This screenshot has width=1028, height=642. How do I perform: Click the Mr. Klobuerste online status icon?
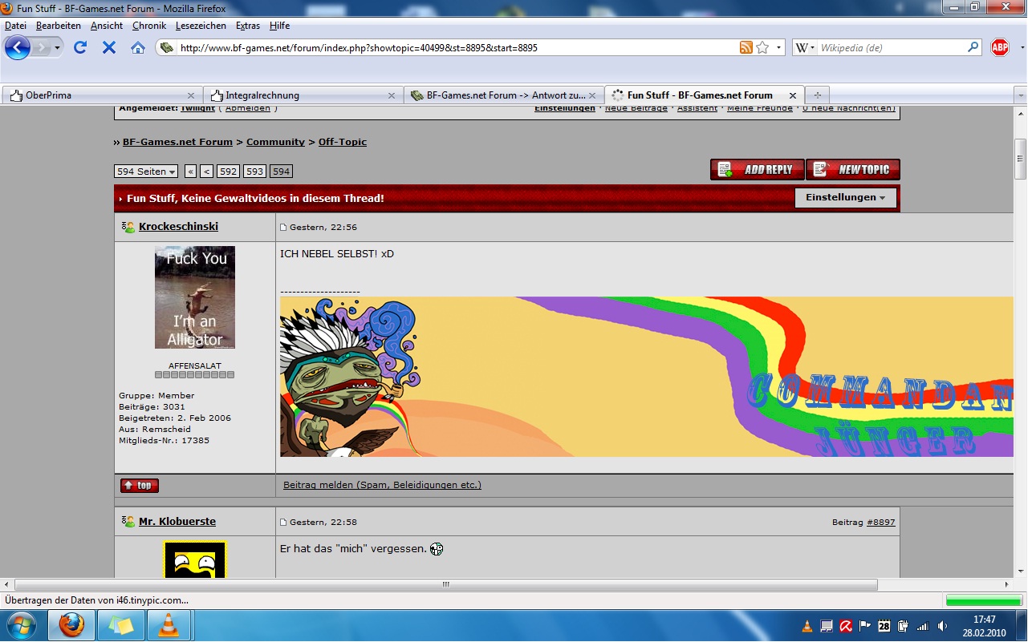point(128,522)
